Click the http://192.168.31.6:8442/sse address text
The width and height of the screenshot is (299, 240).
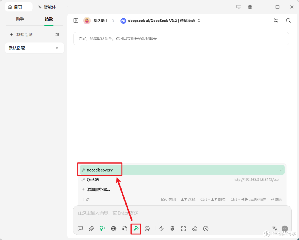(256, 180)
